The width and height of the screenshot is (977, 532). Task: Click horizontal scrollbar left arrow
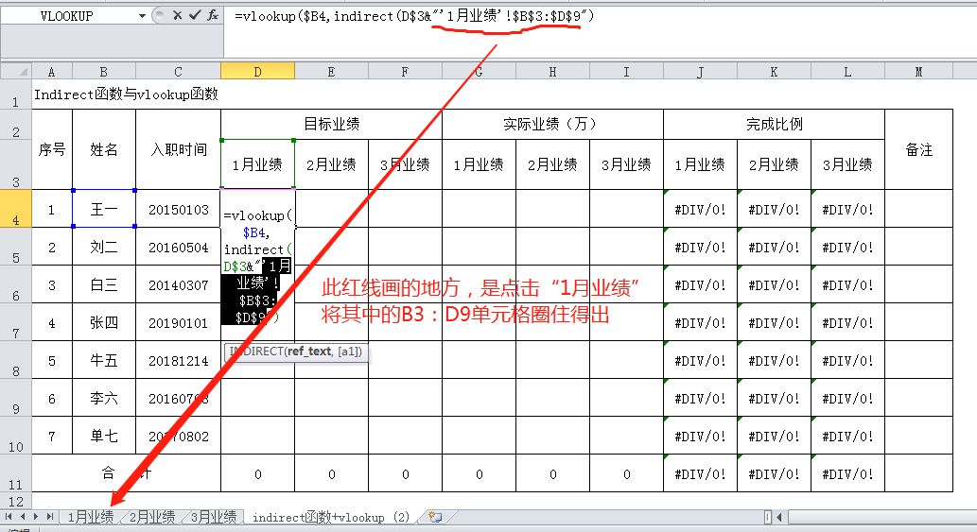(x=779, y=517)
